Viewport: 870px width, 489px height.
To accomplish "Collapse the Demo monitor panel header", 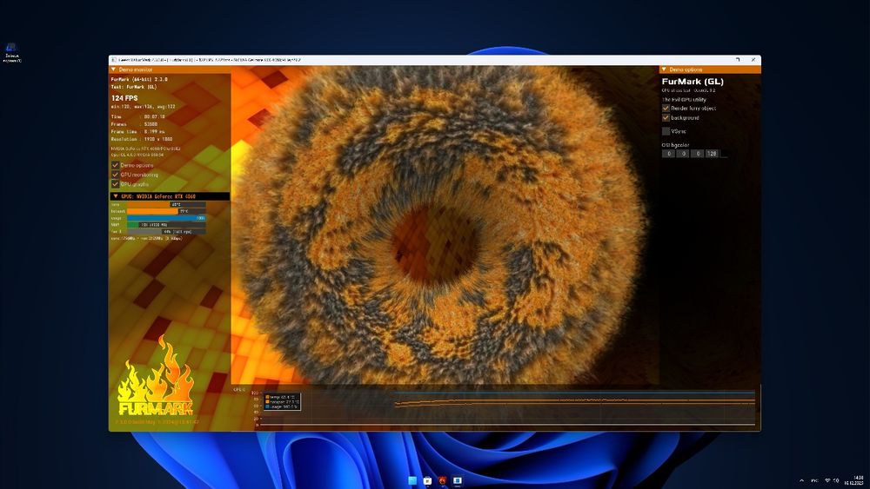I will click(x=170, y=69).
